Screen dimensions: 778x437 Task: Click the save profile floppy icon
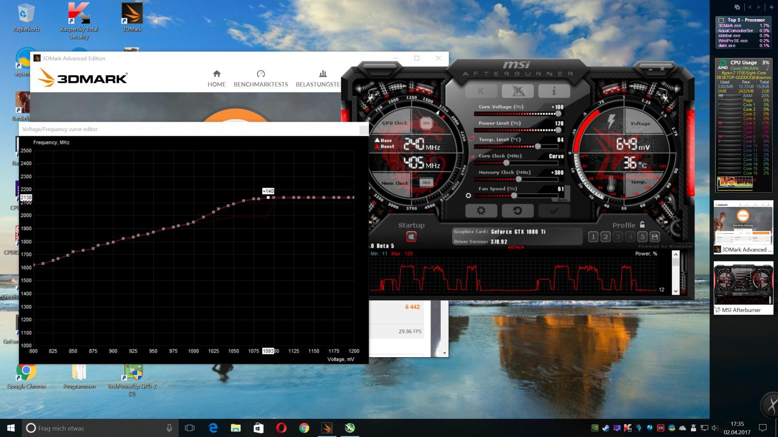[x=654, y=237]
